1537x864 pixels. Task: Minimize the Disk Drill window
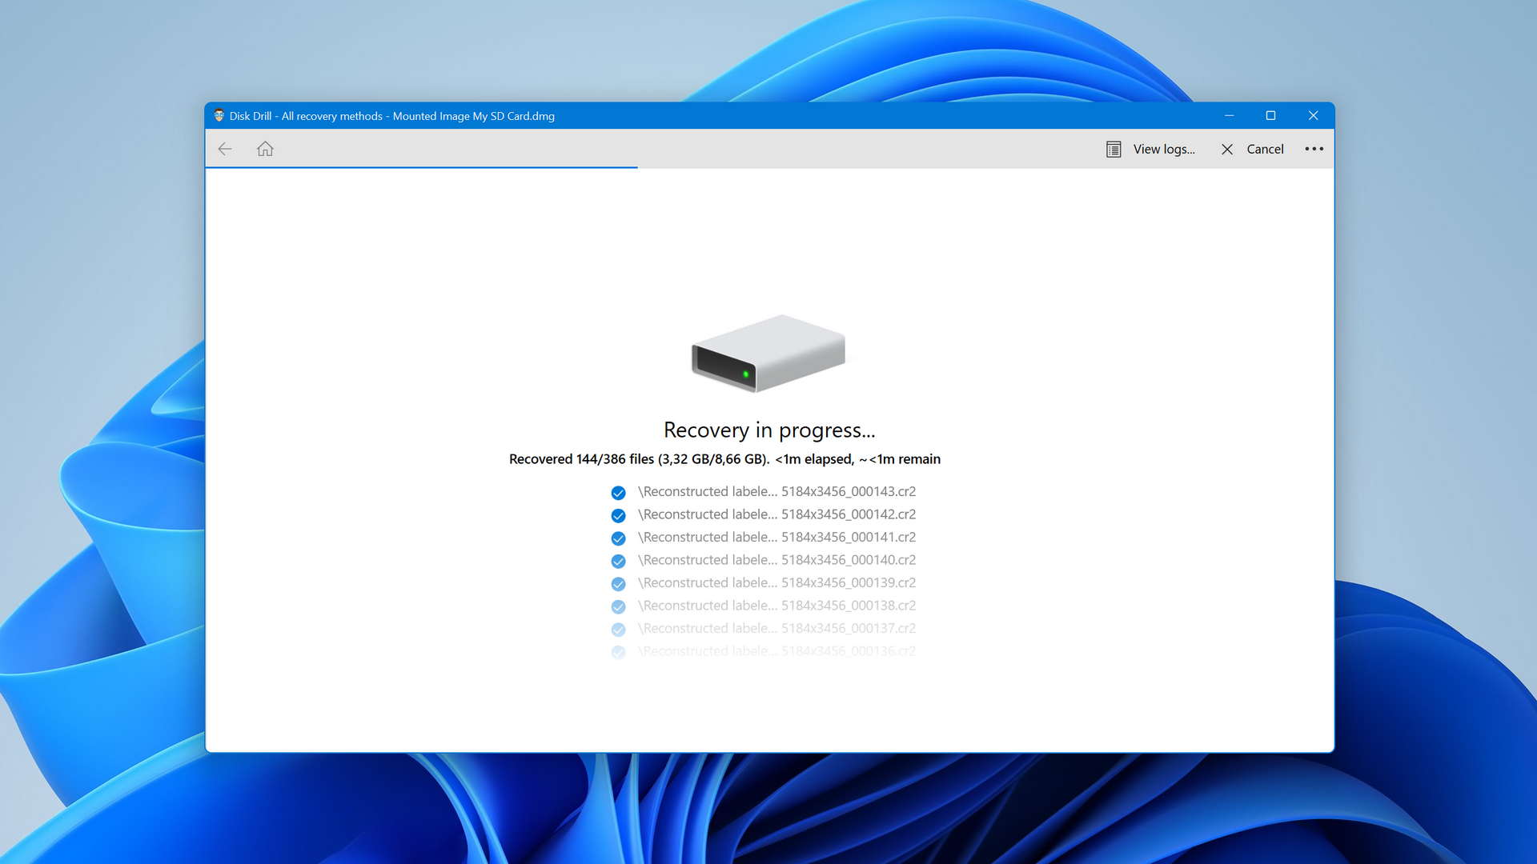(x=1229, y=116)
